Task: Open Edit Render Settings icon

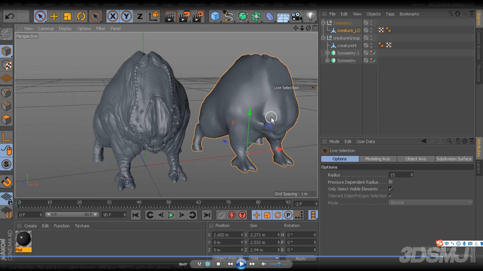Action: [198, 17]
